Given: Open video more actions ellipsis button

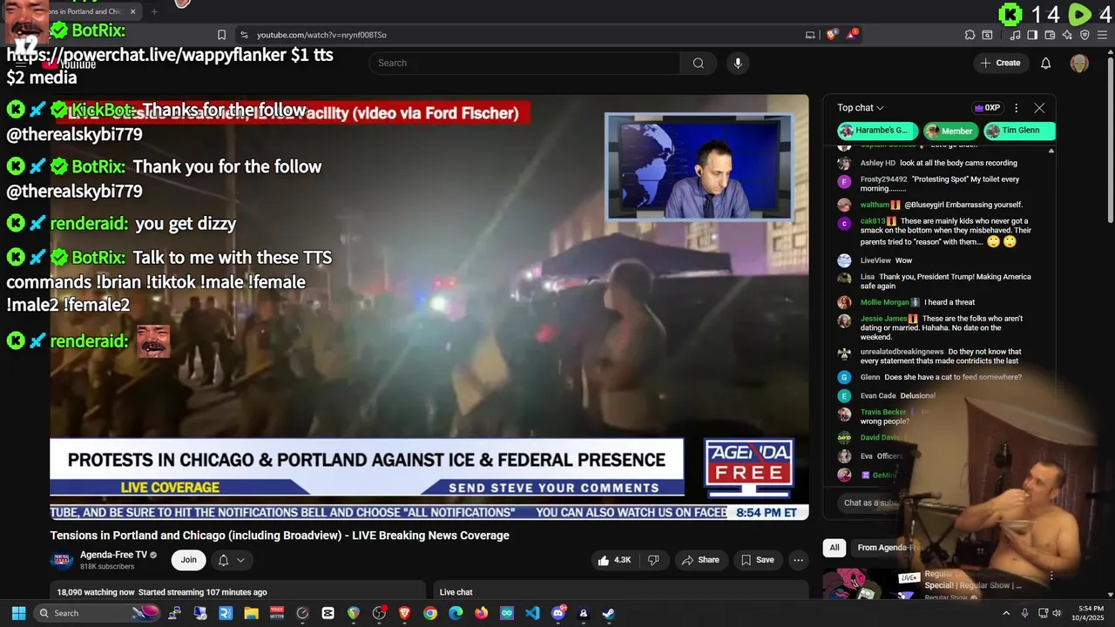Looking at the screenshot, I should [798, 560].
